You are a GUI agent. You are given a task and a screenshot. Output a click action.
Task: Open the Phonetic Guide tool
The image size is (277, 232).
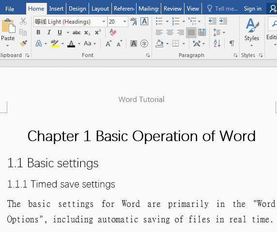[133, 21]
